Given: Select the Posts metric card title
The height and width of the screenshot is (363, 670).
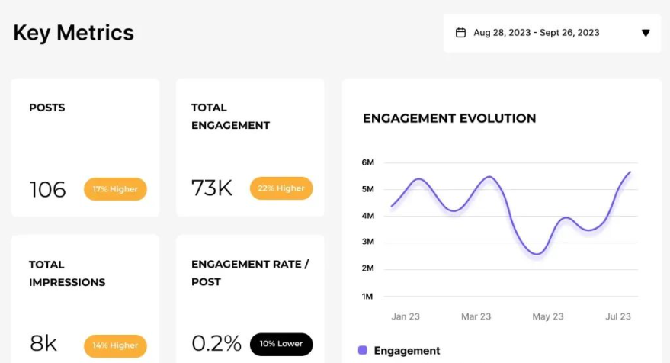Looking at the screenshot, I should (47, 108).
